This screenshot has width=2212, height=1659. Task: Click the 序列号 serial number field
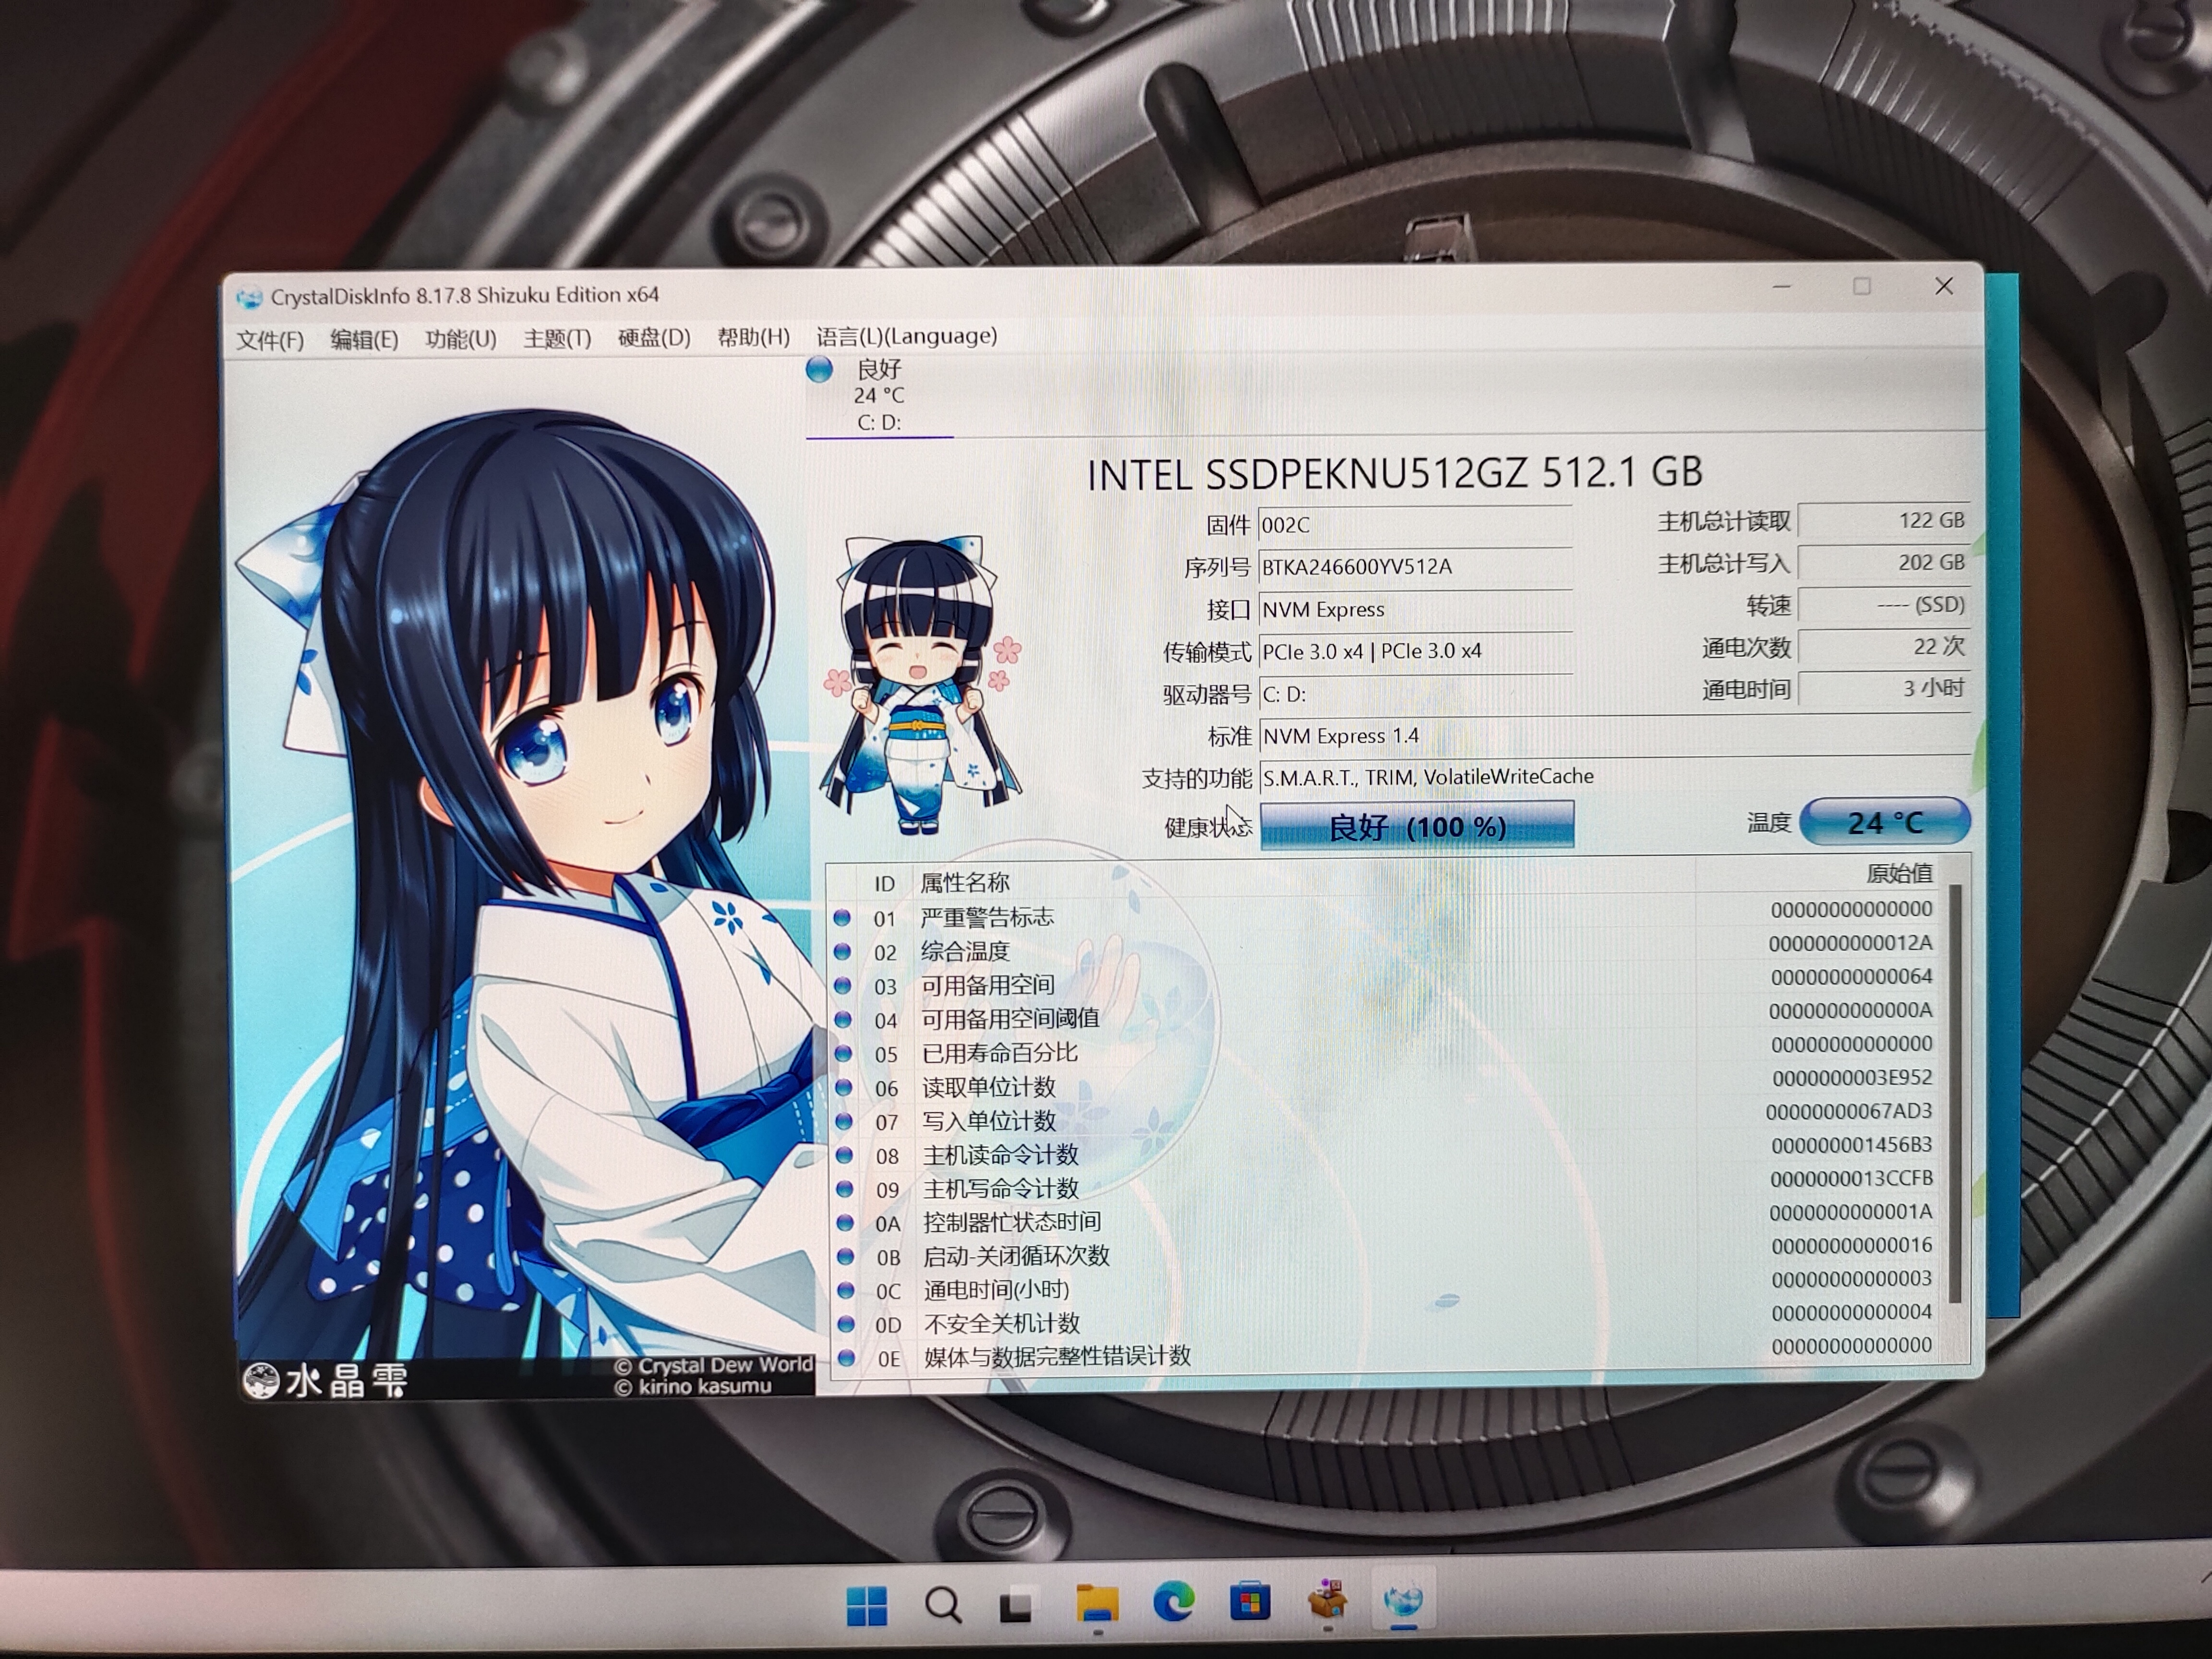(x=1415, y=567)
